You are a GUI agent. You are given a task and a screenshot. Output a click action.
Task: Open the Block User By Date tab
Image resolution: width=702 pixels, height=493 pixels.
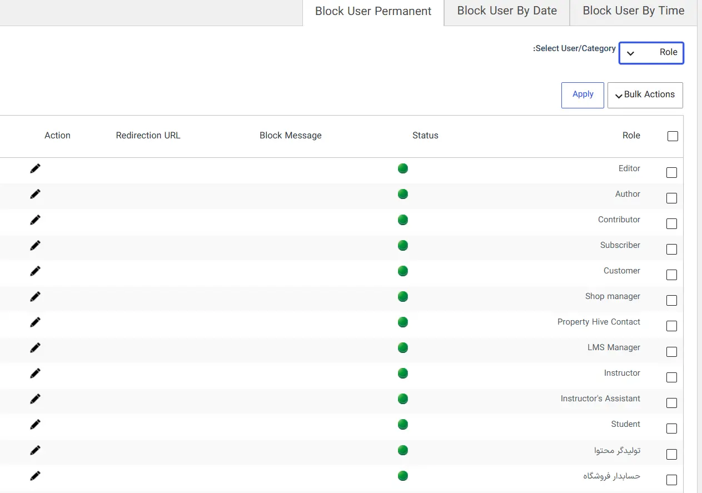[507, 11]
